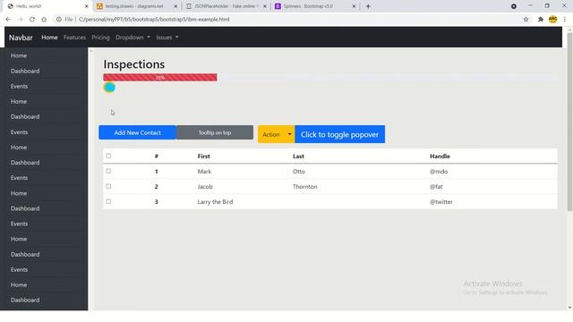Check the row for Jacob Thornton
The image size is (573, 322).
coord(108,186)
